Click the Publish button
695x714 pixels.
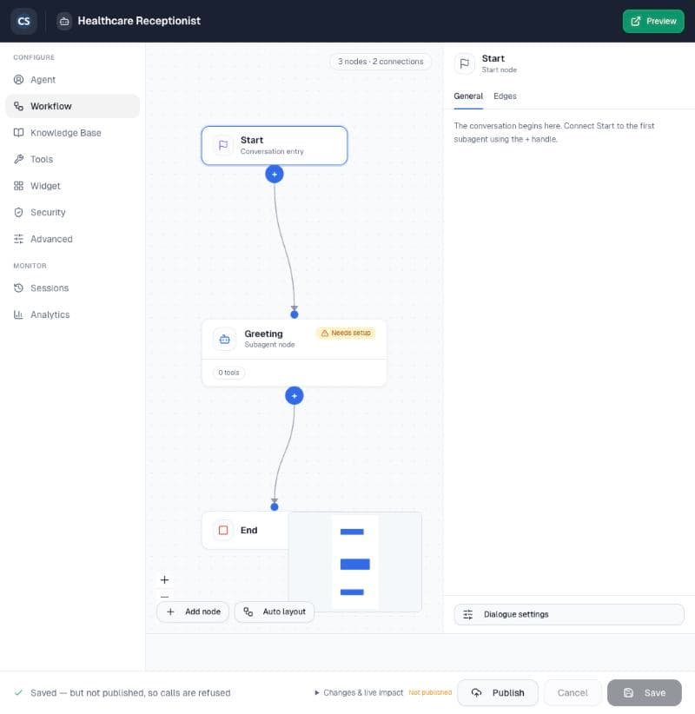498,693
